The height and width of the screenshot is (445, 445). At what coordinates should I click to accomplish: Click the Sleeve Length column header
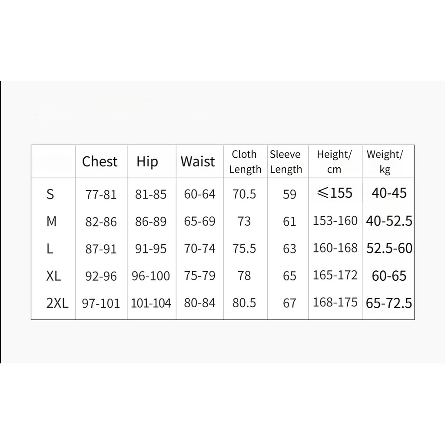[286, 162]
